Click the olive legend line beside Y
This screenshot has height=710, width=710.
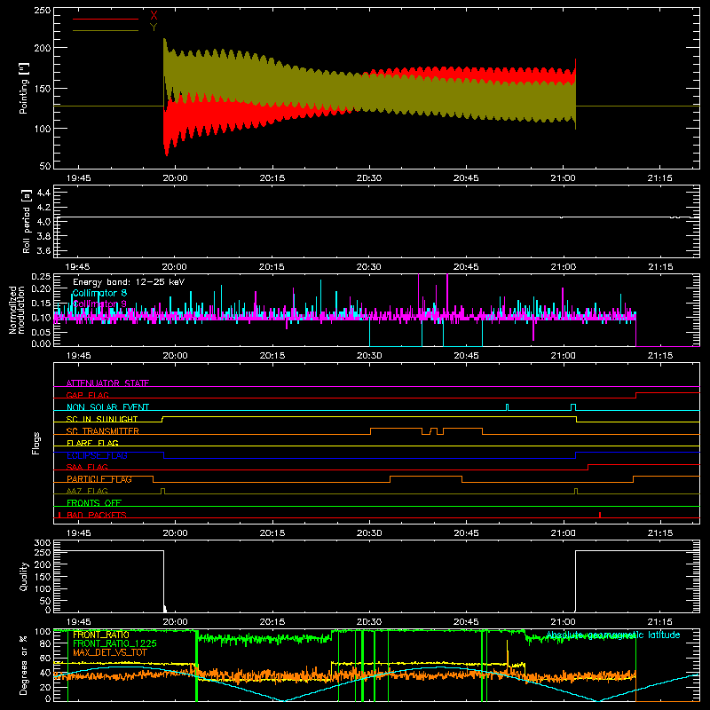pyautogui.click(x=106, y=30)
